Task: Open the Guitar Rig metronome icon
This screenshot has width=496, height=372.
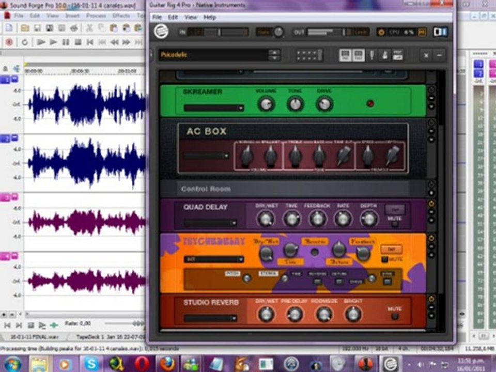Action: pos(384,55)
